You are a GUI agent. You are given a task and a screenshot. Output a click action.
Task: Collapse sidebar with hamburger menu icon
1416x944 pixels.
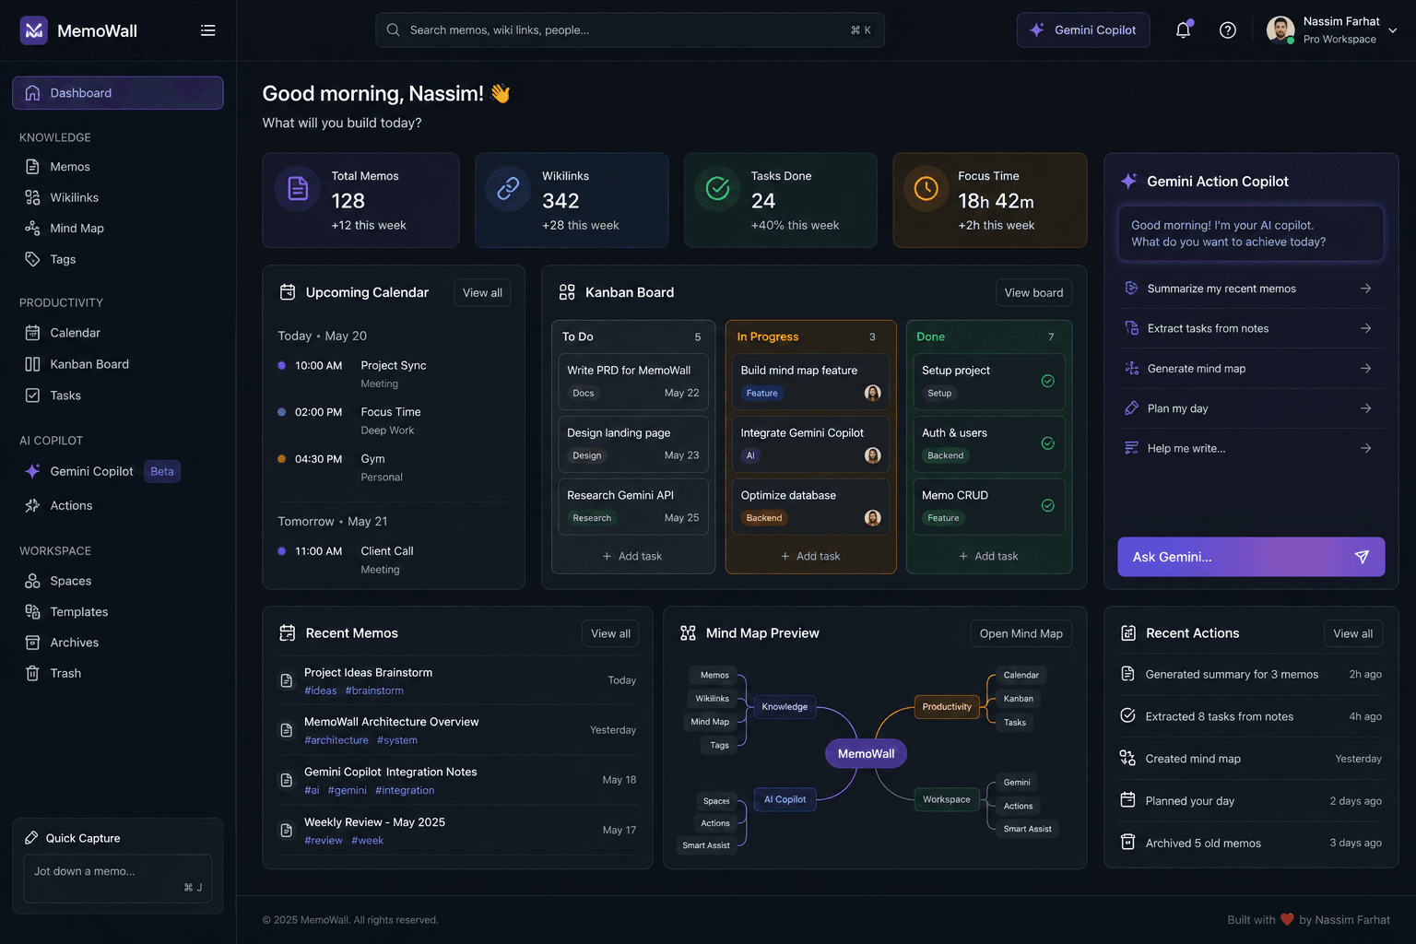(208, 30)
